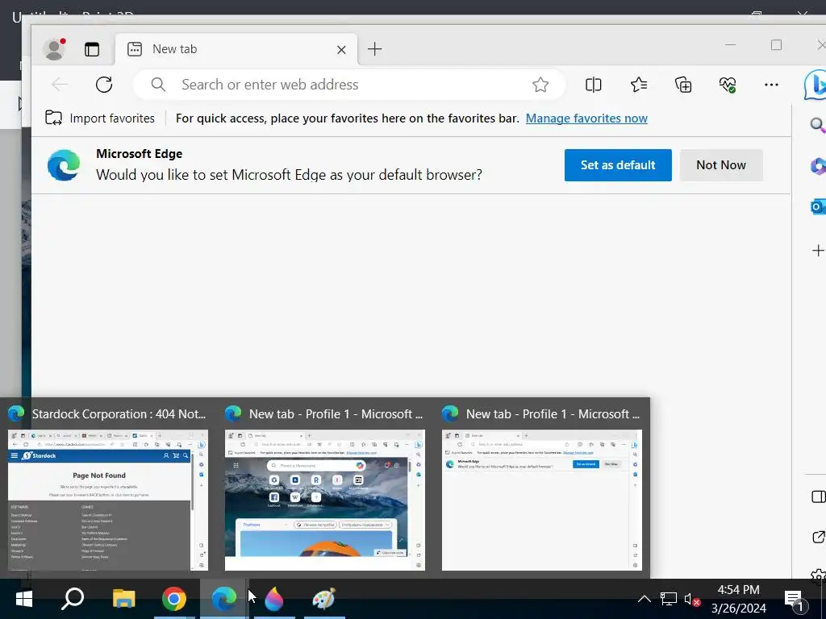Screen dimensions: 826x619
Task: Switch to Stardock Corporation 404 window thumbnail
Action: (x=108, y=500)
